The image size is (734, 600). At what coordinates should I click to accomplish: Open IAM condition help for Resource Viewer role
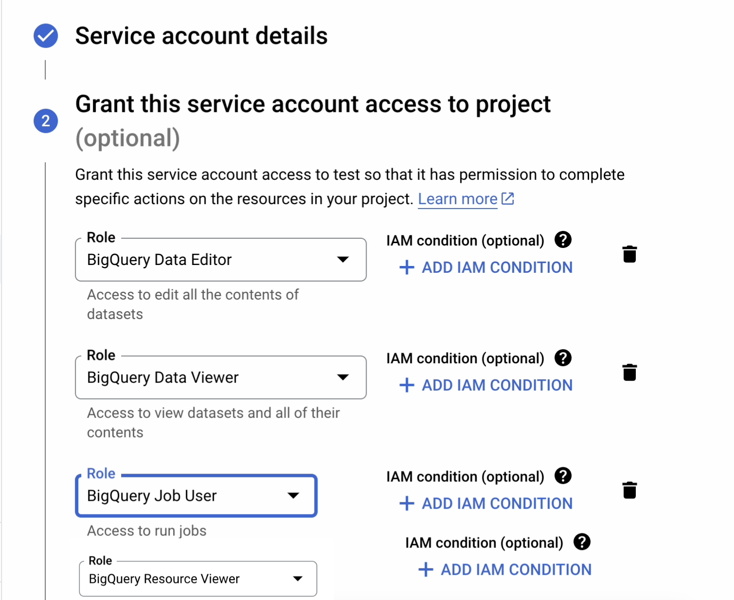point(582,542)
